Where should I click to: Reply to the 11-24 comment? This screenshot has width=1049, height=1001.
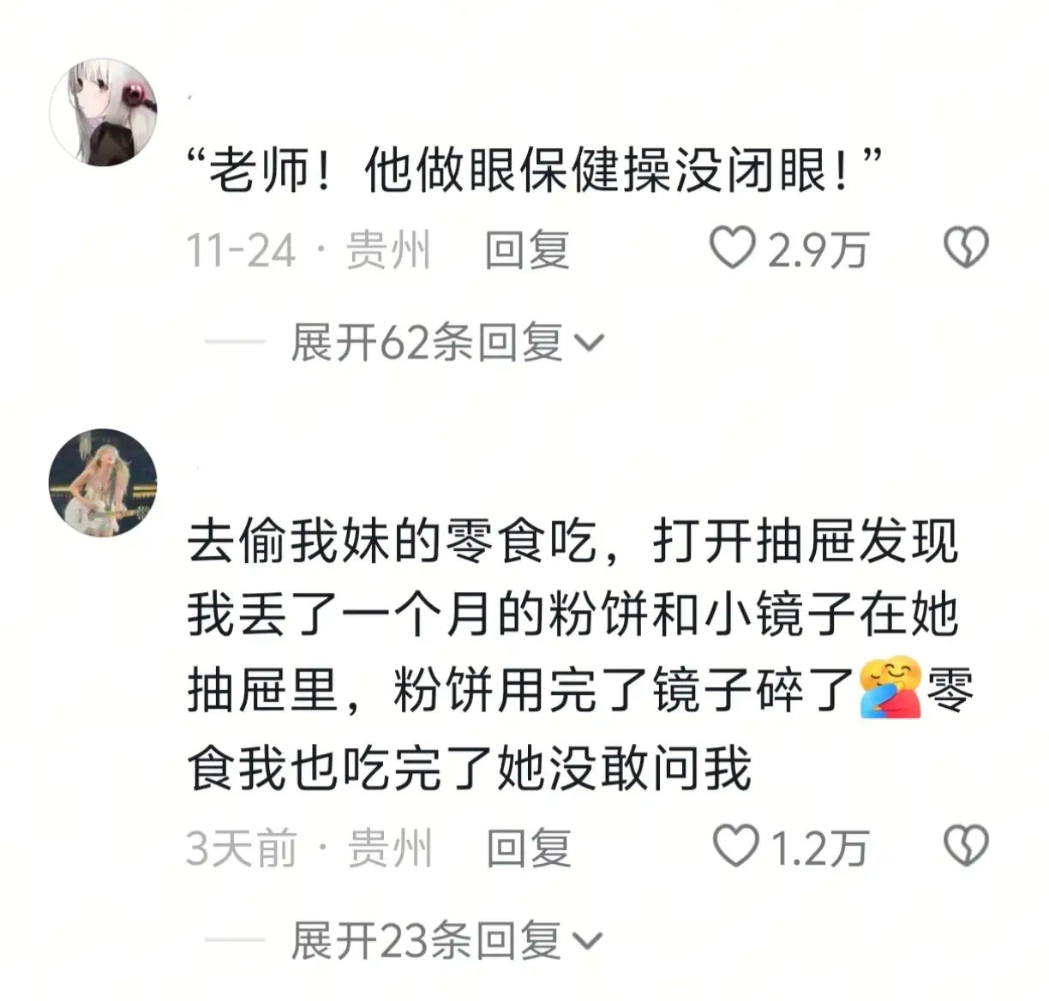[527, 250]
